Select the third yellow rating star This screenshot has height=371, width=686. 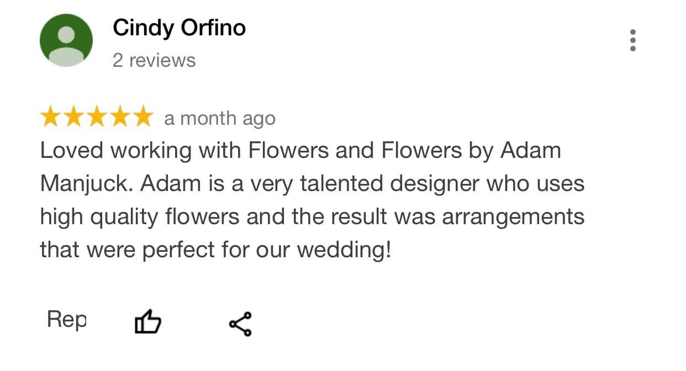tap(97, 117)
